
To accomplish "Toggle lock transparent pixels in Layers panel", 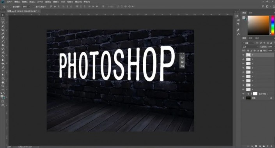I will (248, 51).
